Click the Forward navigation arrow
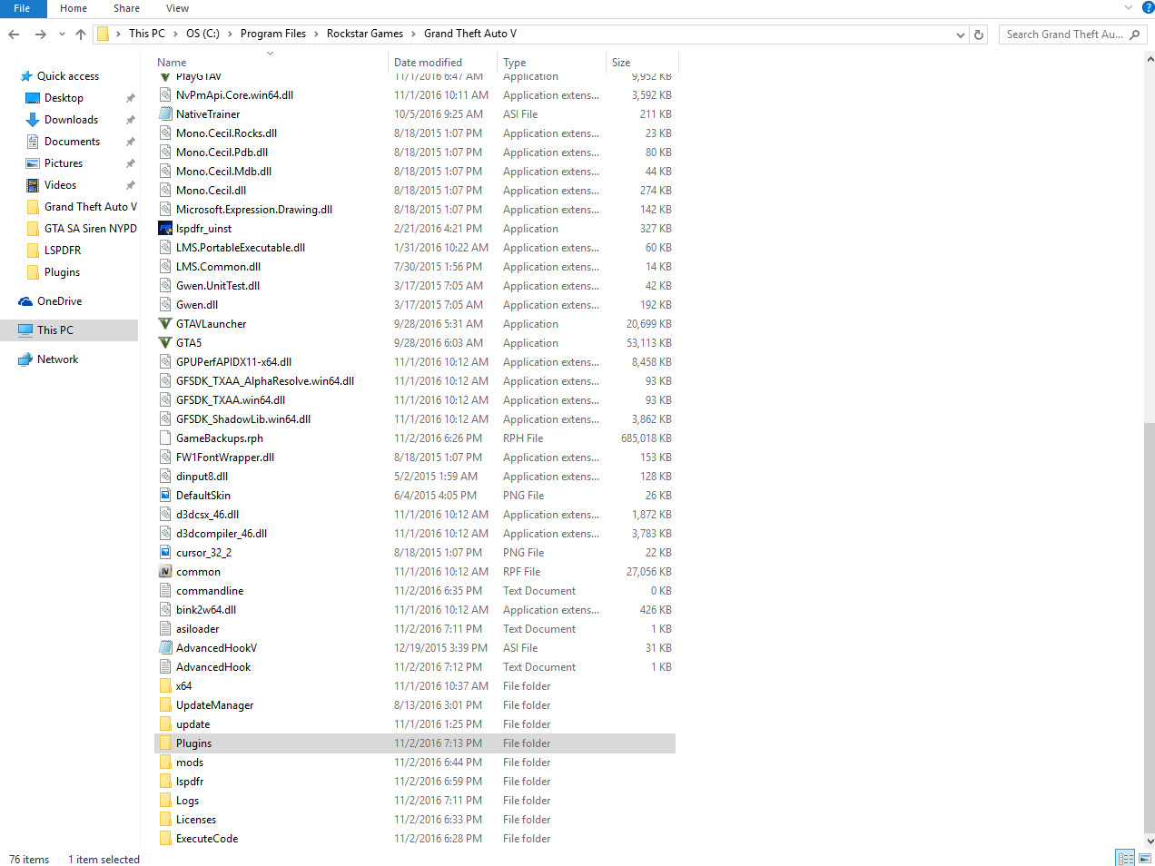 coord(40,34)
